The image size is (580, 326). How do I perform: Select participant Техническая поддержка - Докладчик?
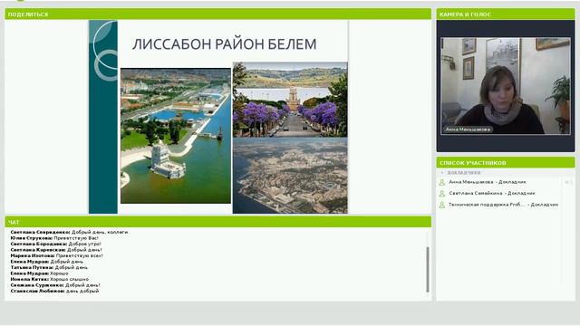pos(503,205)
